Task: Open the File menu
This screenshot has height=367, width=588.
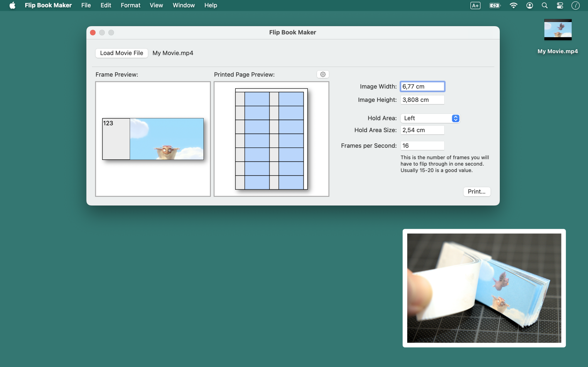Action: pyautogui.click(x=86, y=5)
